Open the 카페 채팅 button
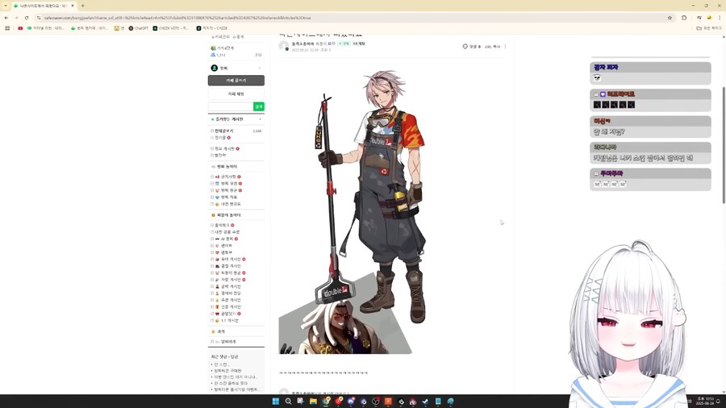Viewport: 726px width, 408px height. coord(236,94)
